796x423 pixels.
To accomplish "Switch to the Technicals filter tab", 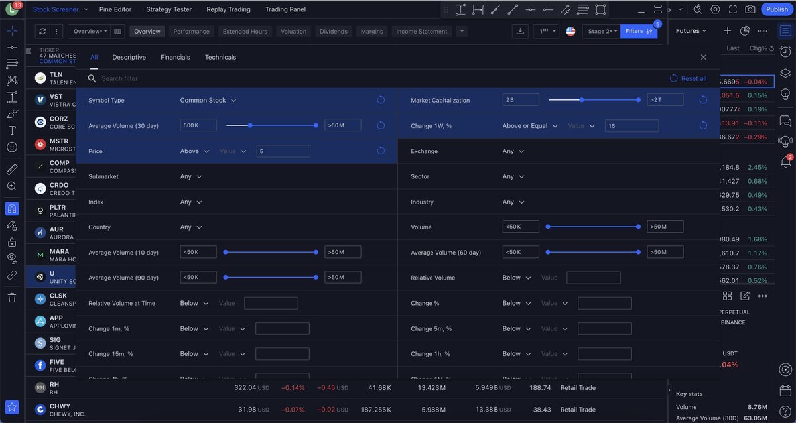I will point(220,58).
